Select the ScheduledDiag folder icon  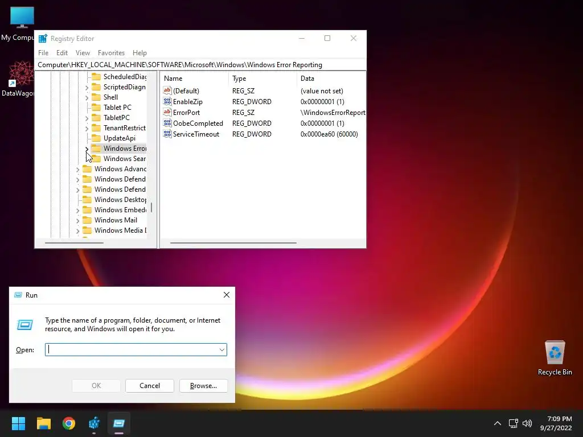point(96,77)
